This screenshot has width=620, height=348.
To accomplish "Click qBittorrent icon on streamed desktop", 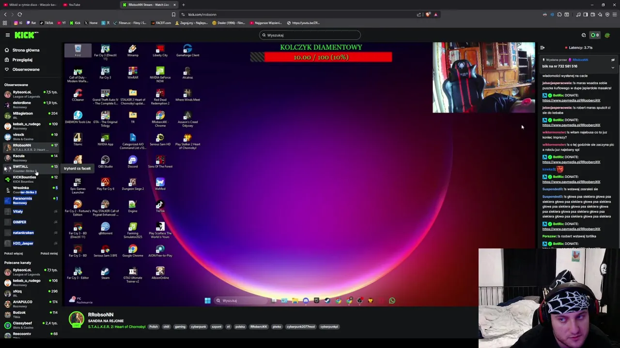I will click(105, 229).
